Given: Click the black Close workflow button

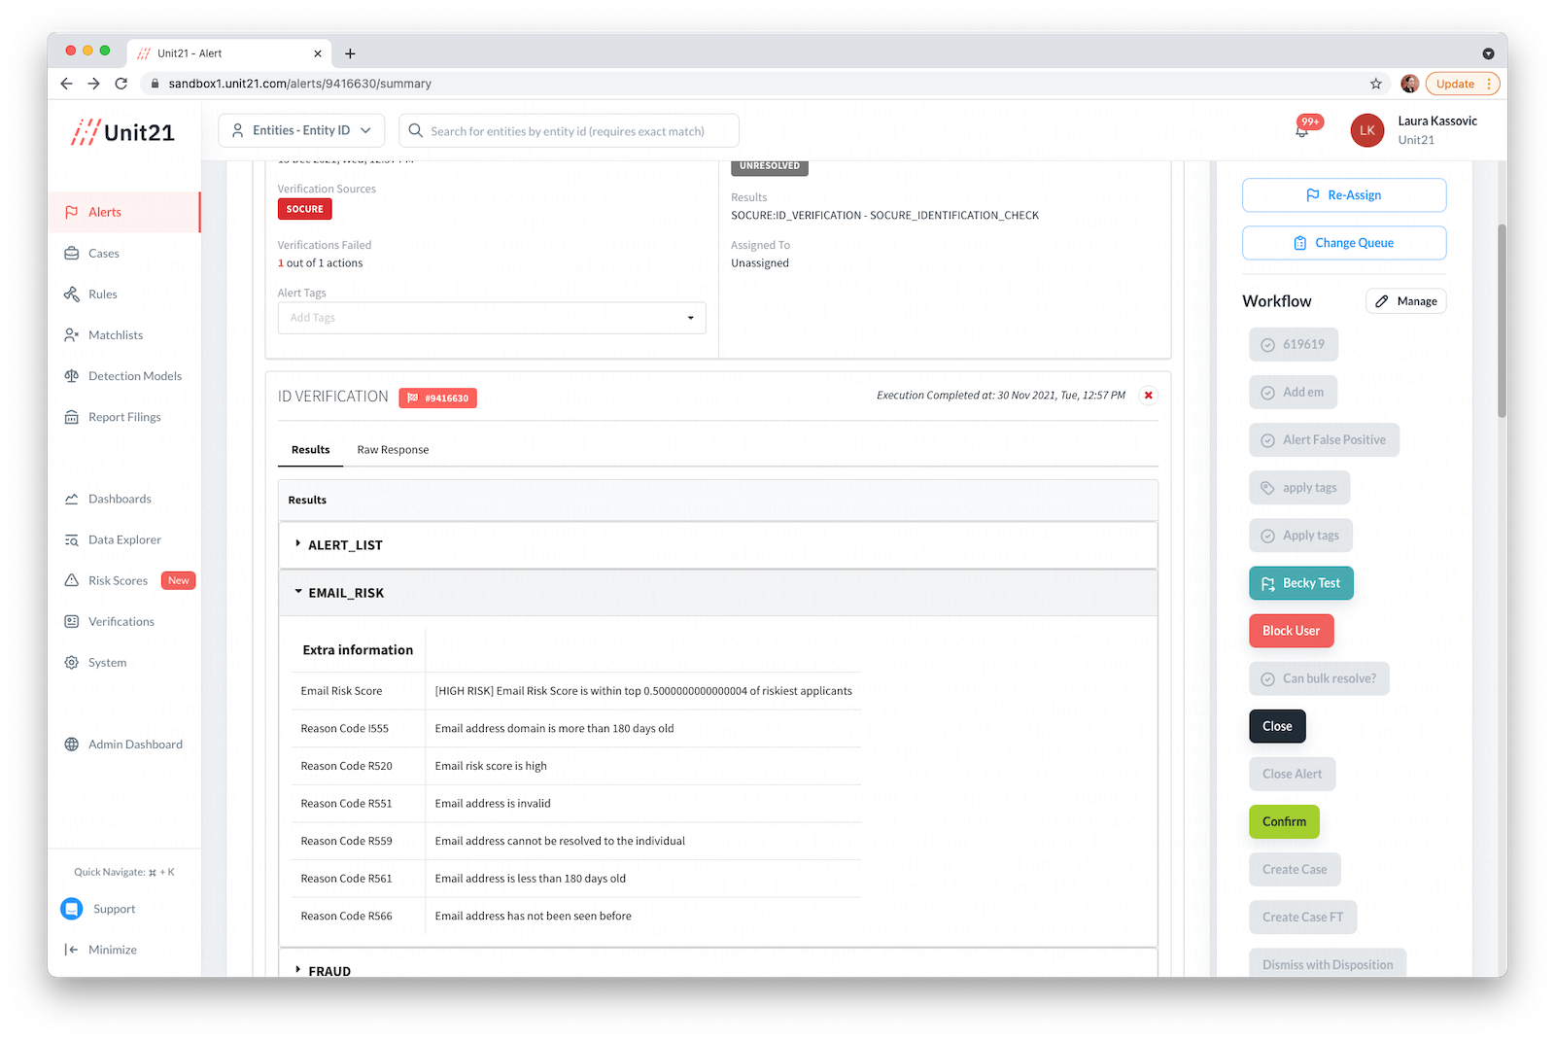Looking at the screenshot, I should point(1277,726).
